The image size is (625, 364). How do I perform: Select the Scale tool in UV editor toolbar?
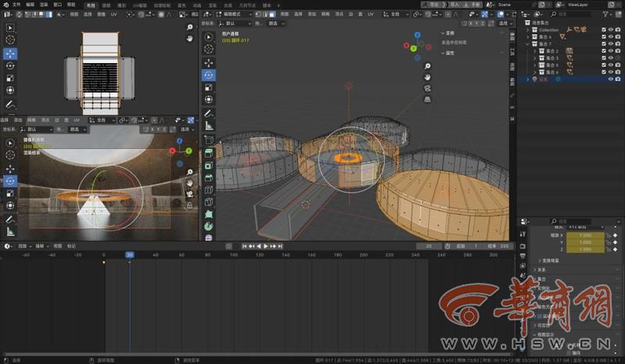(10, 79)
